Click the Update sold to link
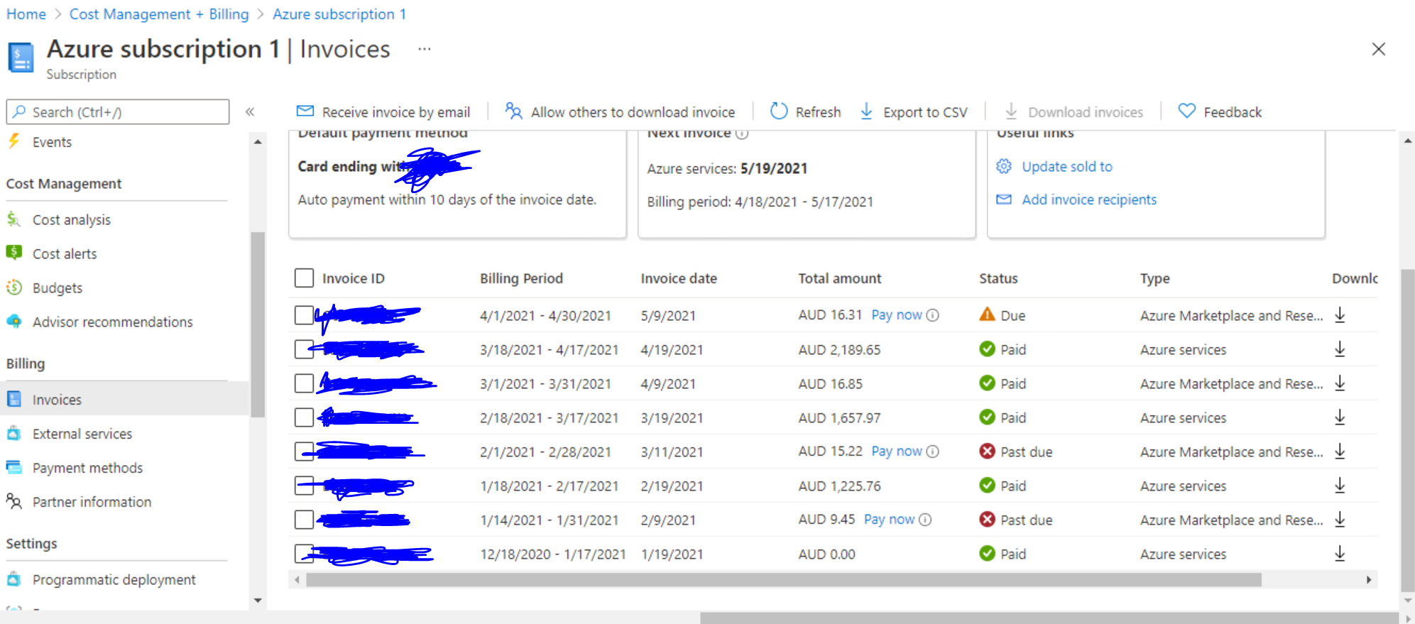Screen dimensions: 1415x624 pos(1067,166)
